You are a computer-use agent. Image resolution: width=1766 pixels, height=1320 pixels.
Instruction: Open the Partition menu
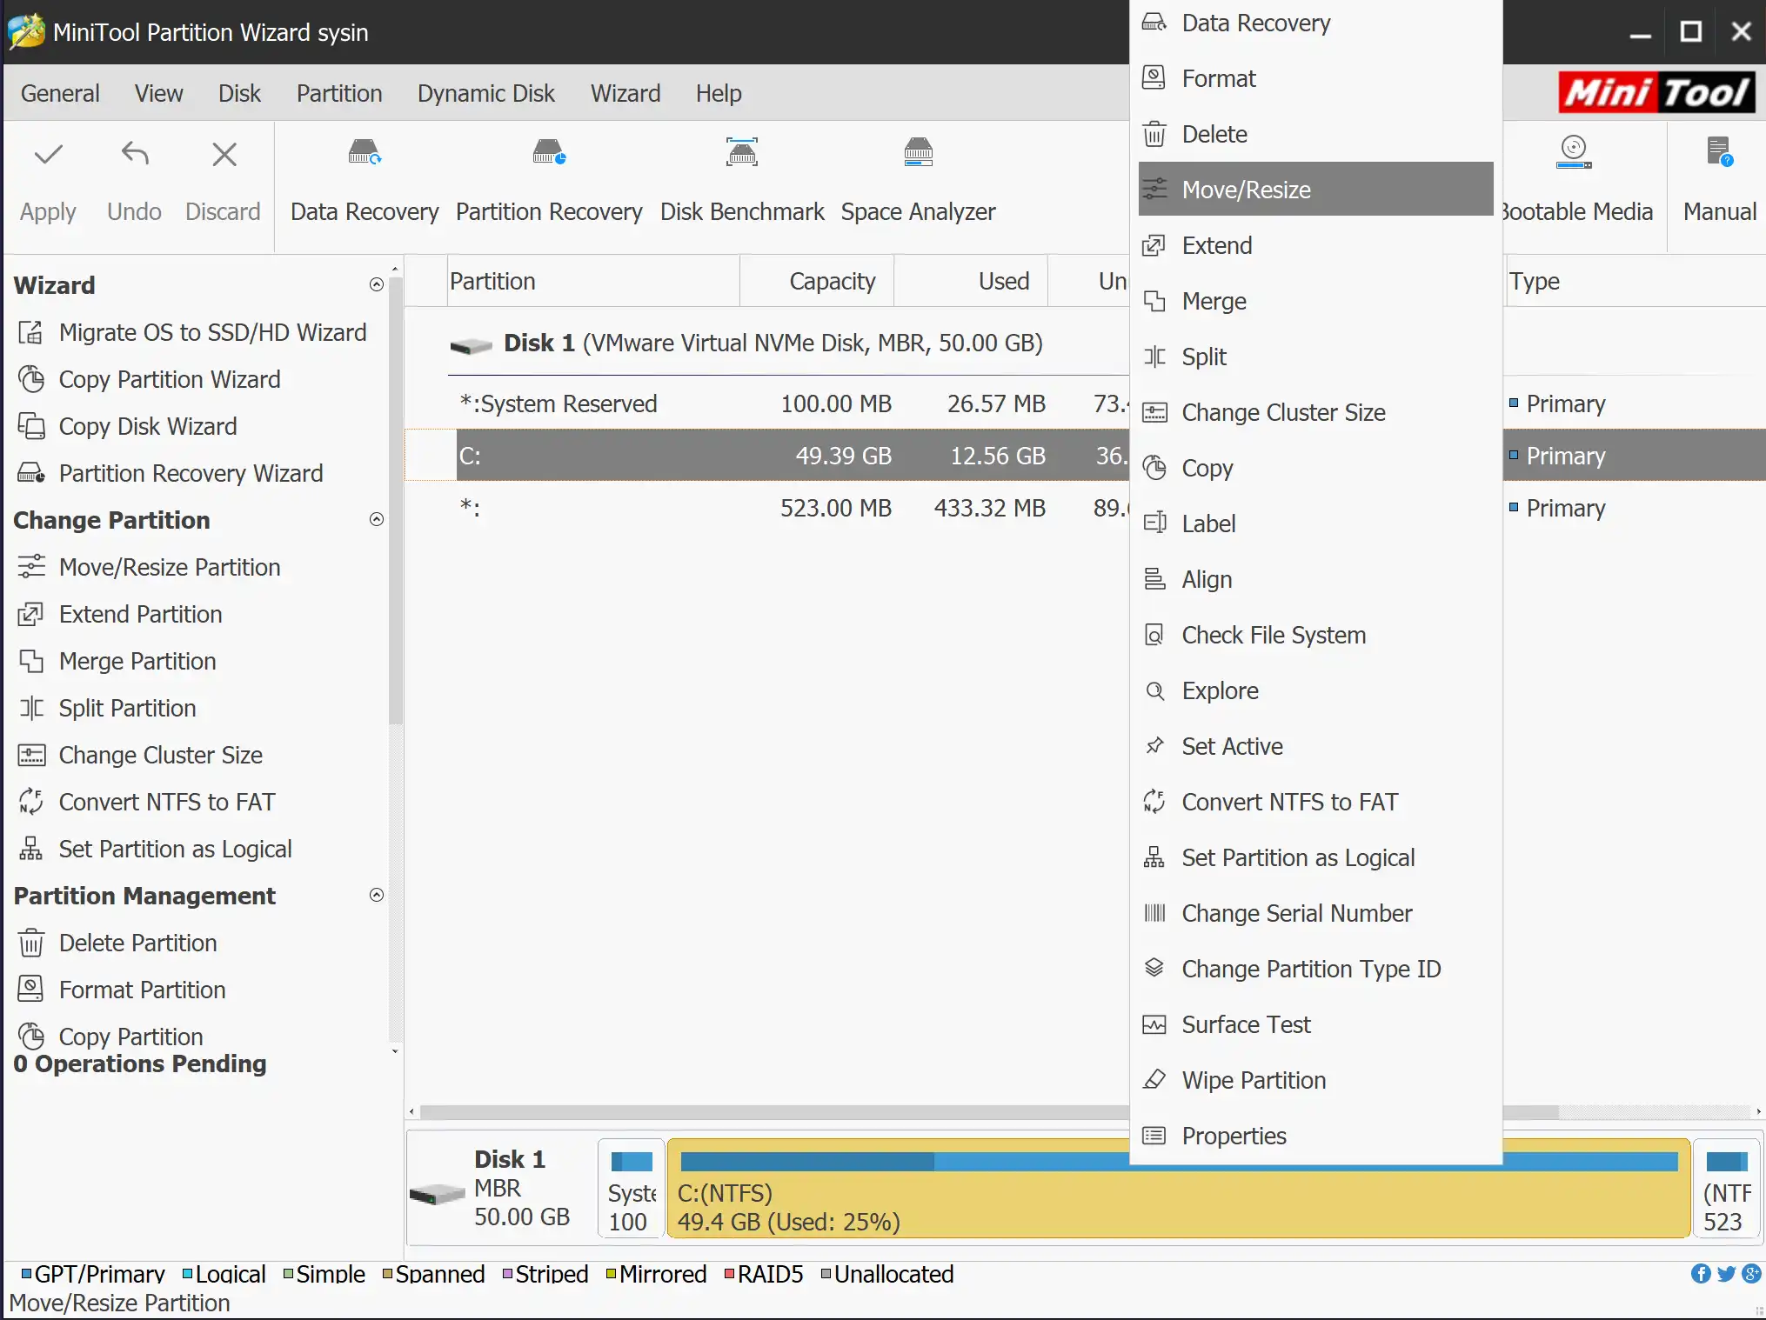tap(339, 93)
